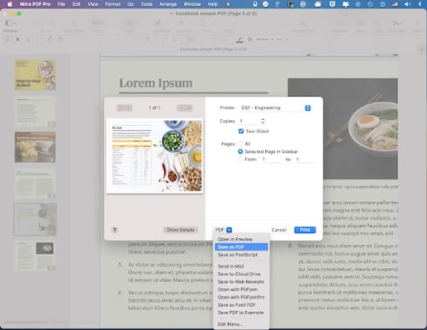Click the Copies stepper arrows
This screenshot has width=427, height=330.
click(263, 121)
